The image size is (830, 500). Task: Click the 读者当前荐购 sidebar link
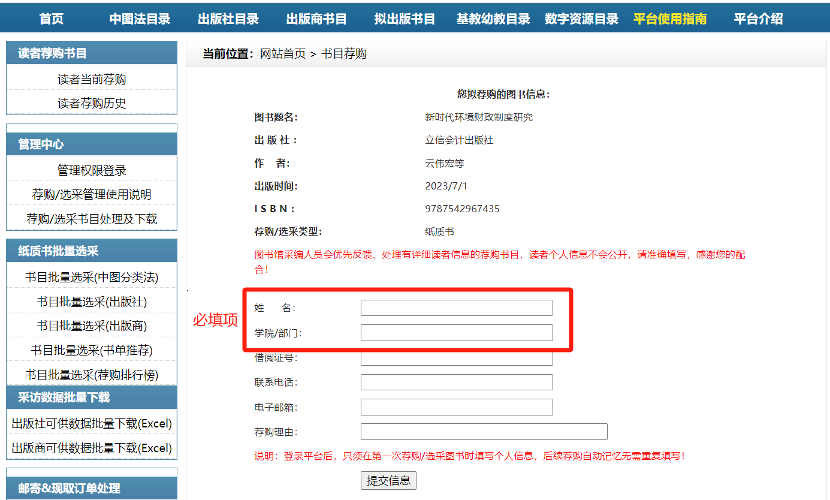coord(92,79)
